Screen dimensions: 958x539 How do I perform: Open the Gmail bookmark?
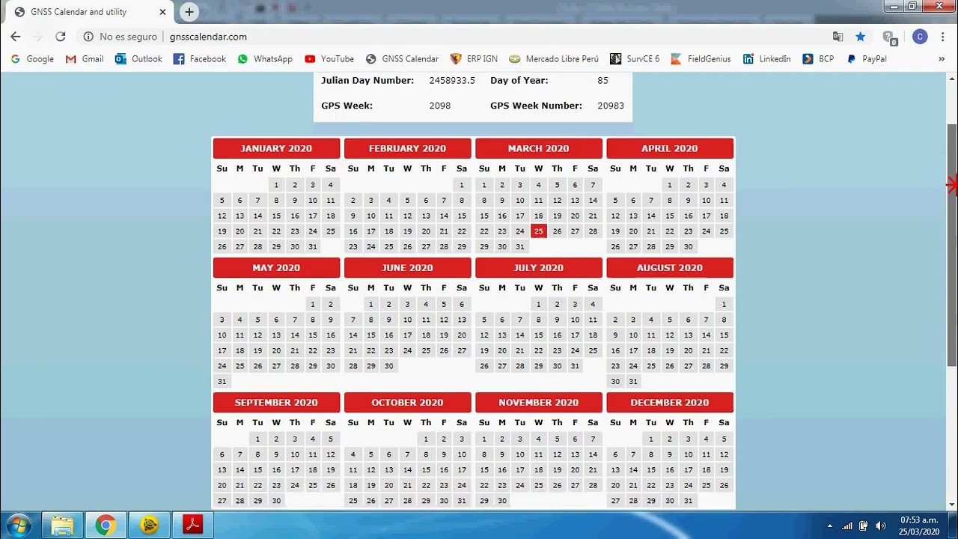coord(85,58)
